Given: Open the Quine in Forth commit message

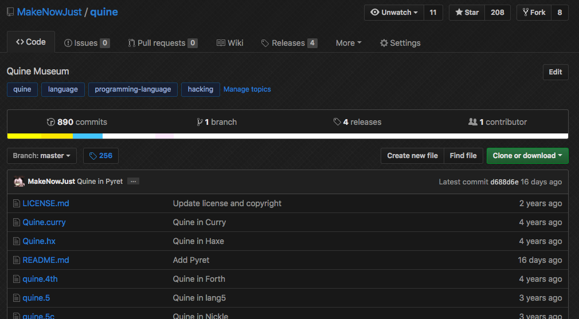Looking at the screenshot, I should pos(199,279).
